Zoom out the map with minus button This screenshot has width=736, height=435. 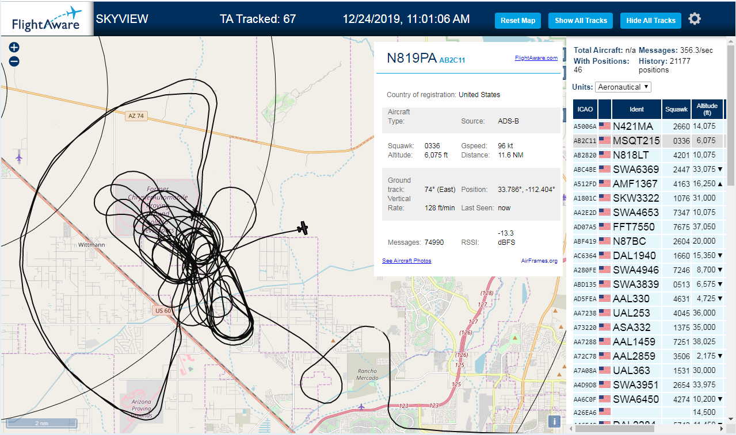(14, 61)
